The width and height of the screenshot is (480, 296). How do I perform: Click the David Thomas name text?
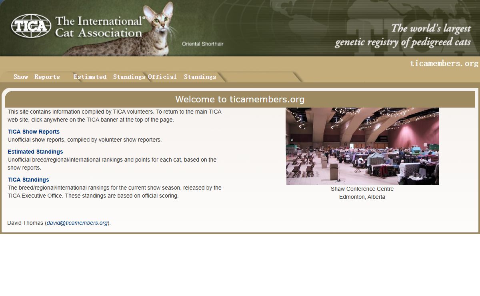25,223
